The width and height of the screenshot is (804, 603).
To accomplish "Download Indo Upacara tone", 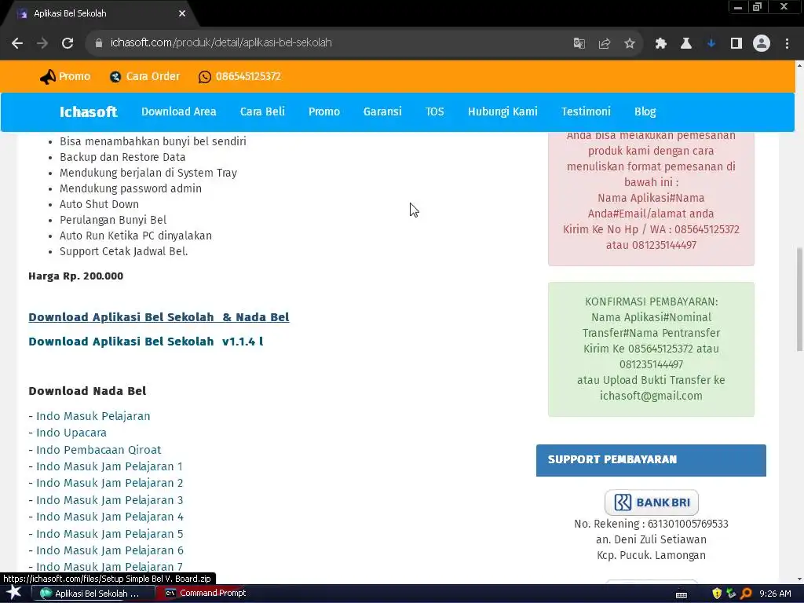I will pyautogui.click(x=71, y=433).
